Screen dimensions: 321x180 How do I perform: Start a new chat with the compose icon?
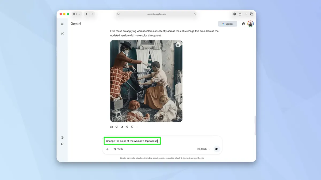[62, 34]
